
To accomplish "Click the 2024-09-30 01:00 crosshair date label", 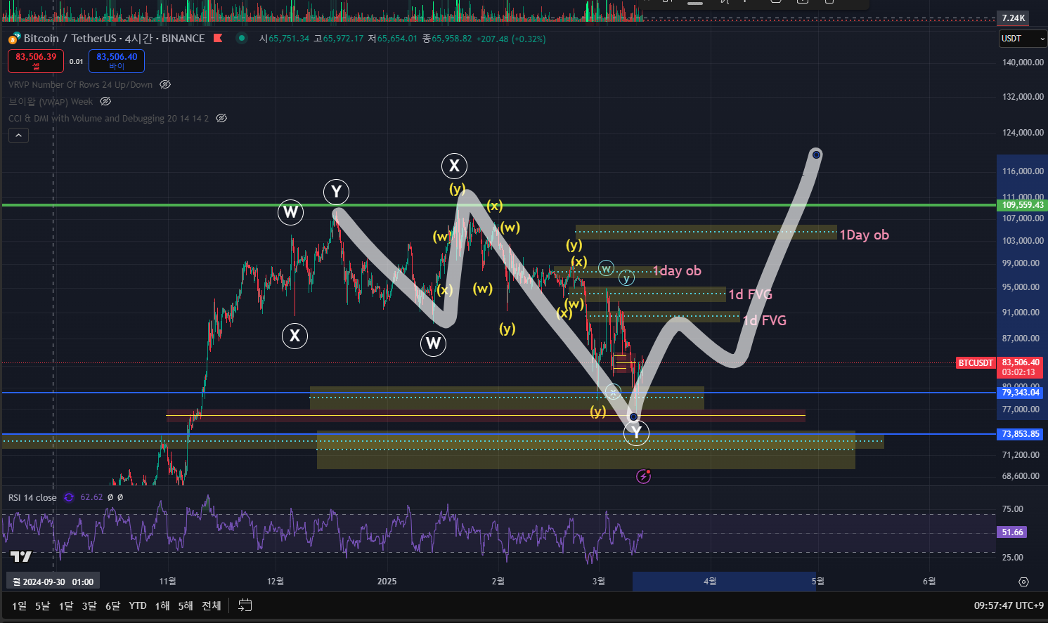I will click(53, 582).
